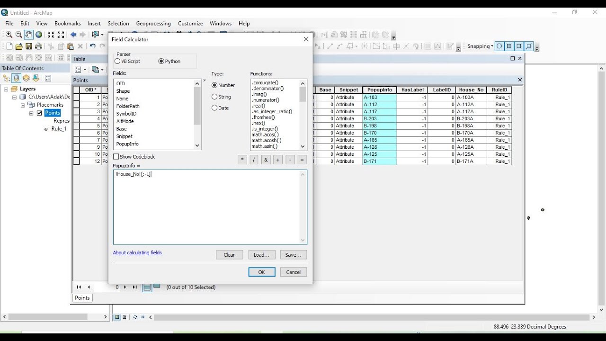Switch TOC to List By Visibility

(x=26, y=78)
